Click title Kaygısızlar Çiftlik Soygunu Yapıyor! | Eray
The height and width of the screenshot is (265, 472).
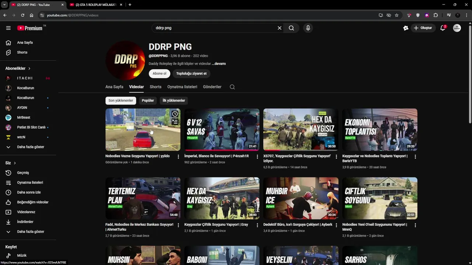pos(216,225)
